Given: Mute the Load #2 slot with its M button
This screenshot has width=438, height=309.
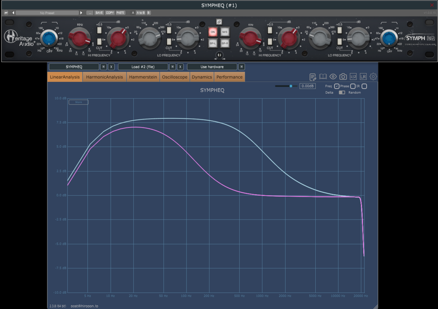Looking at the screenshot, I should point(173,67).
